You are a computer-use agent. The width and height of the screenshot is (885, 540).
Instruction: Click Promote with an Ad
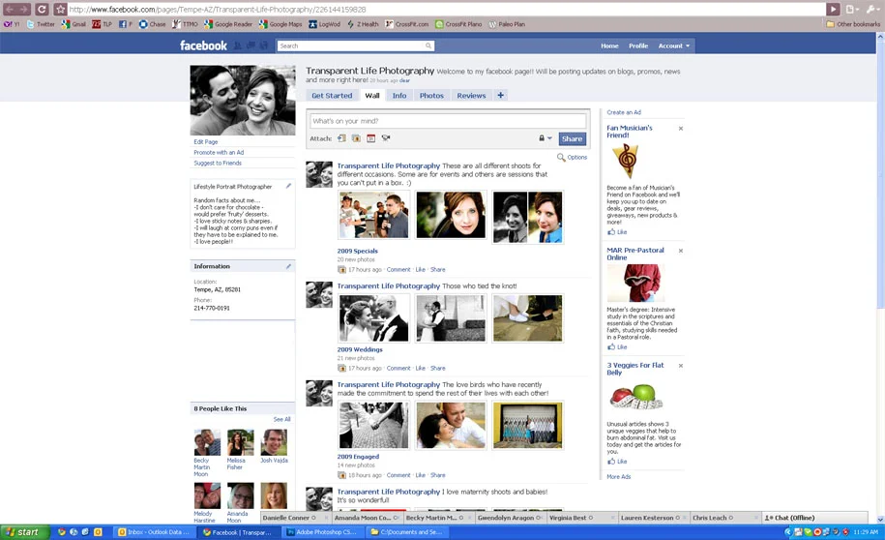[x=219, y=153]
